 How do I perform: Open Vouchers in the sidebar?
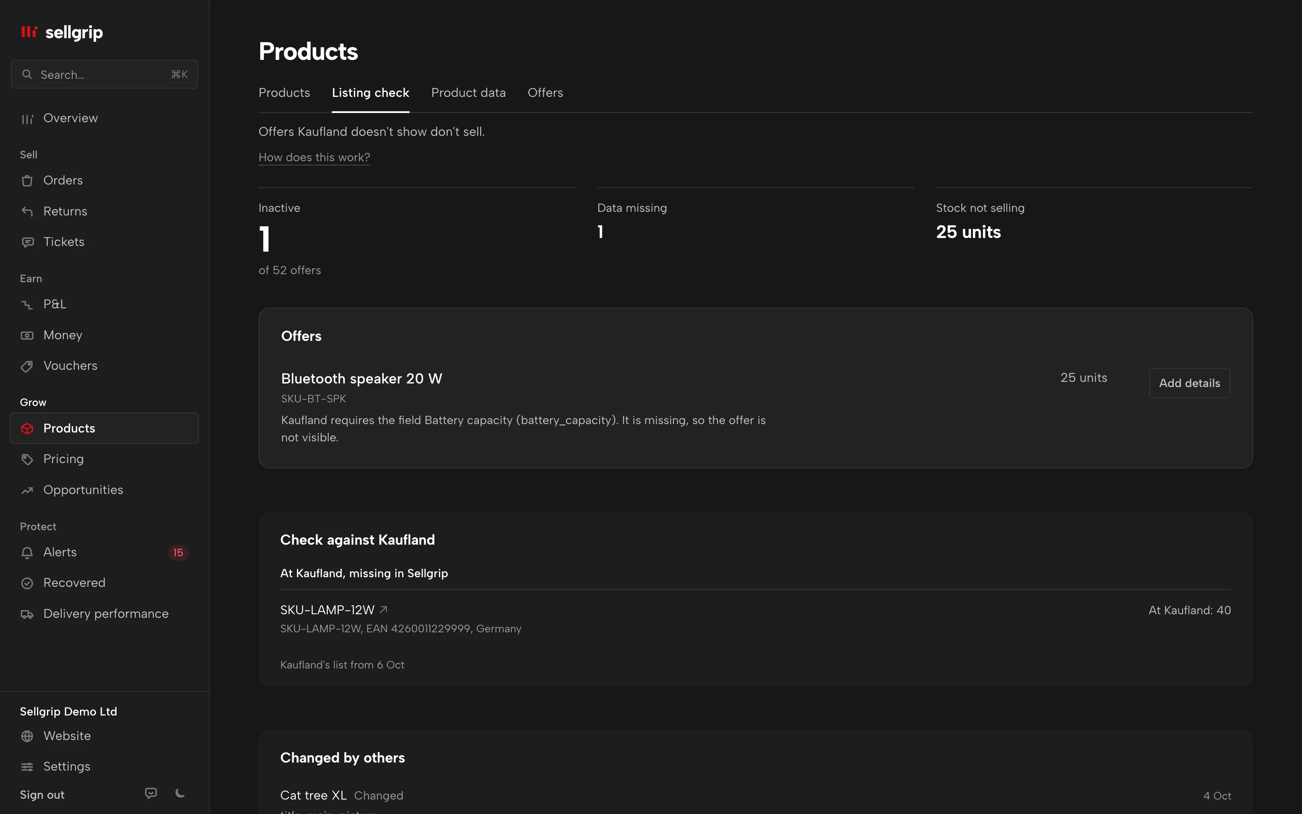[x=104, y=366]
